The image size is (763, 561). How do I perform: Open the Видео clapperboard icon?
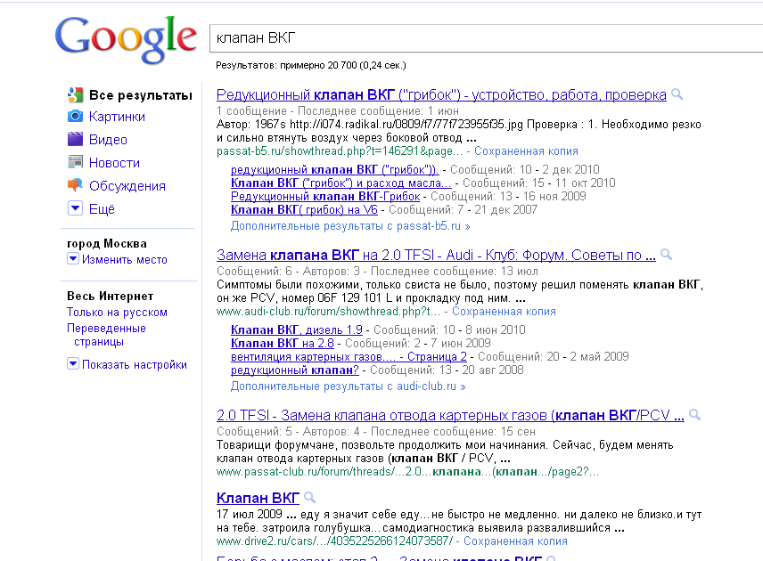[75, 139]
